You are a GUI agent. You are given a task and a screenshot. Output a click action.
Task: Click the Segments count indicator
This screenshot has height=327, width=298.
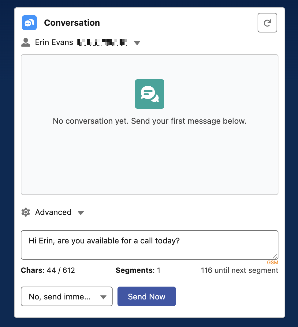click(138, 270)
